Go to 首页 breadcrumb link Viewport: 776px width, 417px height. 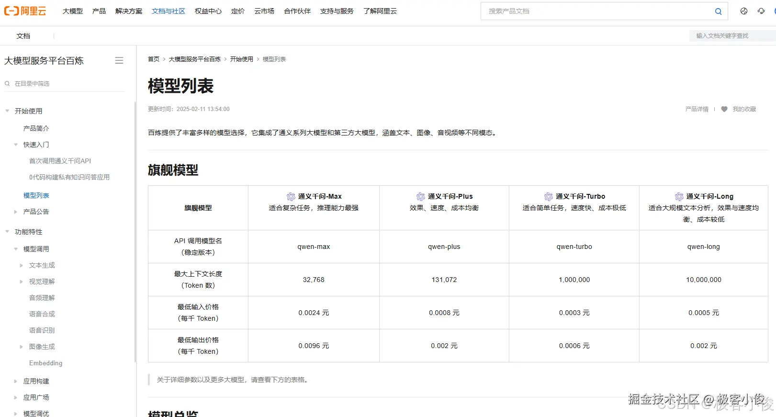(154, 59)
